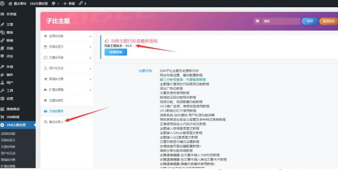Click the 工具 wrench icon in sidebar
This screenshot has width=338, height=170.
(3, 91)
